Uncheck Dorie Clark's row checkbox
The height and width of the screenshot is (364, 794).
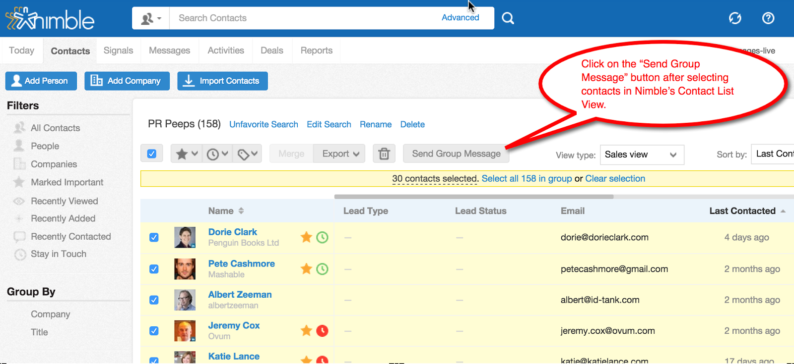click(x=154, y=237)
